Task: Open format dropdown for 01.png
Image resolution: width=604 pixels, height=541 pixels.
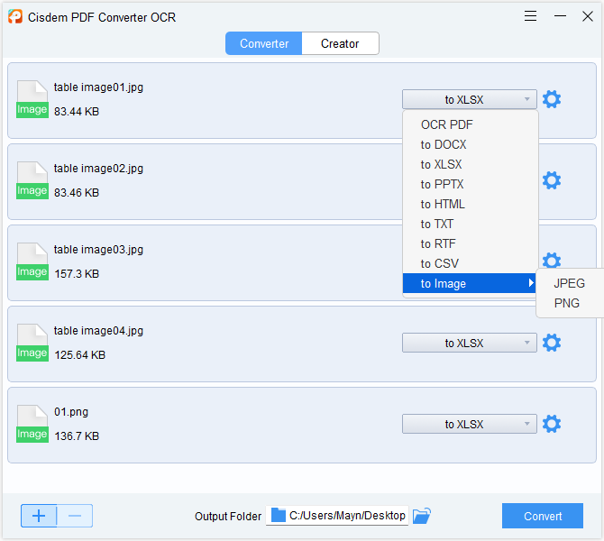Action: (x=469, y=424)
